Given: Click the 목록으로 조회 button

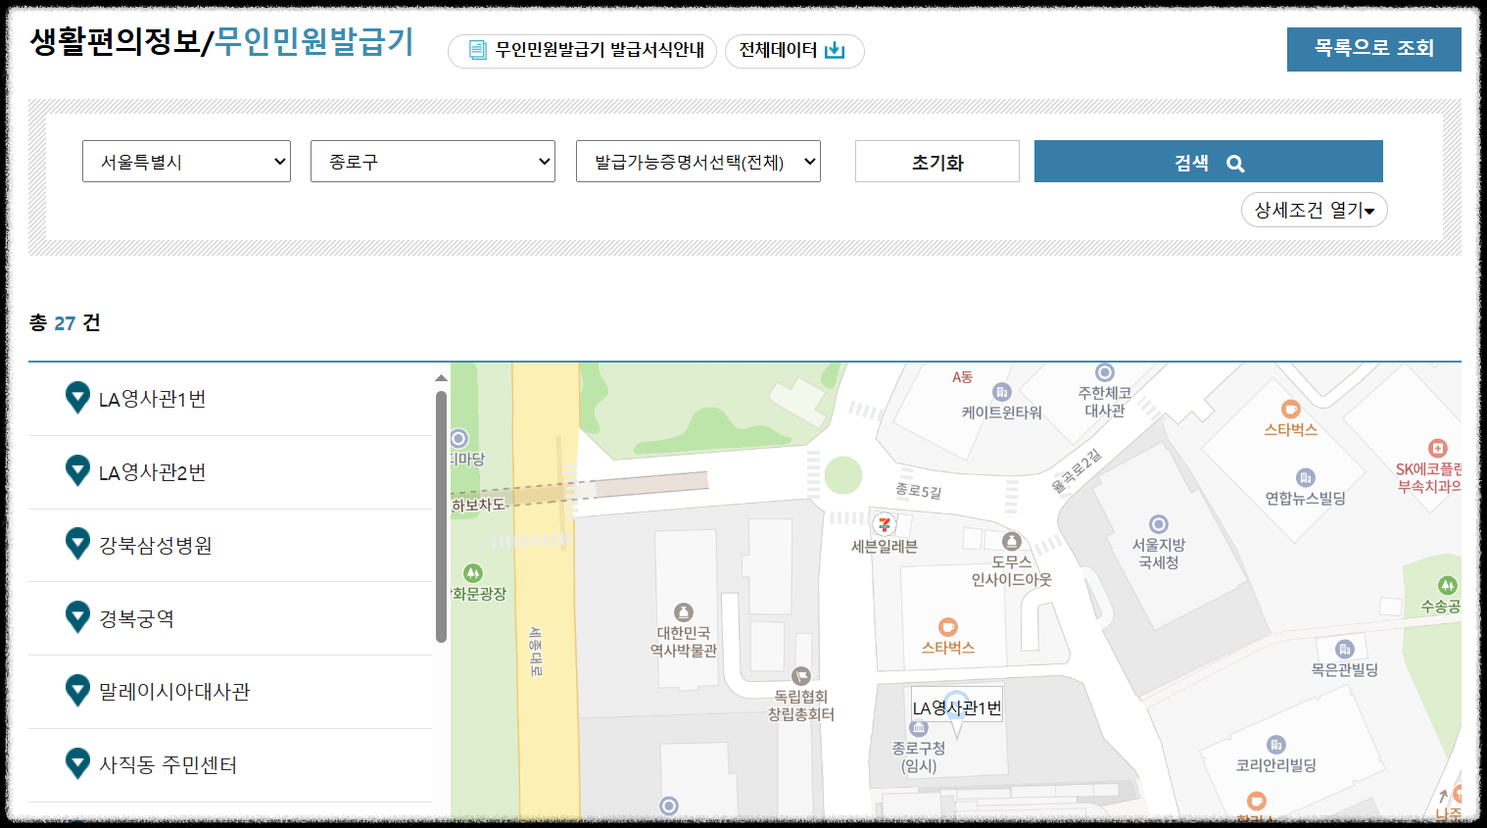Looking at the screenshot, I should tap(1374, 49).
